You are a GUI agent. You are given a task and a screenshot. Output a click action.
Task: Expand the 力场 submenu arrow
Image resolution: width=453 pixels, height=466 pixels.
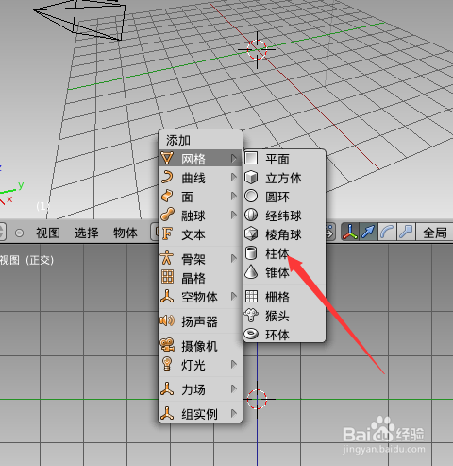tap(234, 388)
